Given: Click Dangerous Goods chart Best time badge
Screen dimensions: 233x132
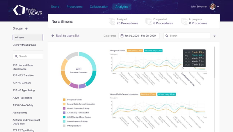Looking at the screenshot, I should click(135, 51).
